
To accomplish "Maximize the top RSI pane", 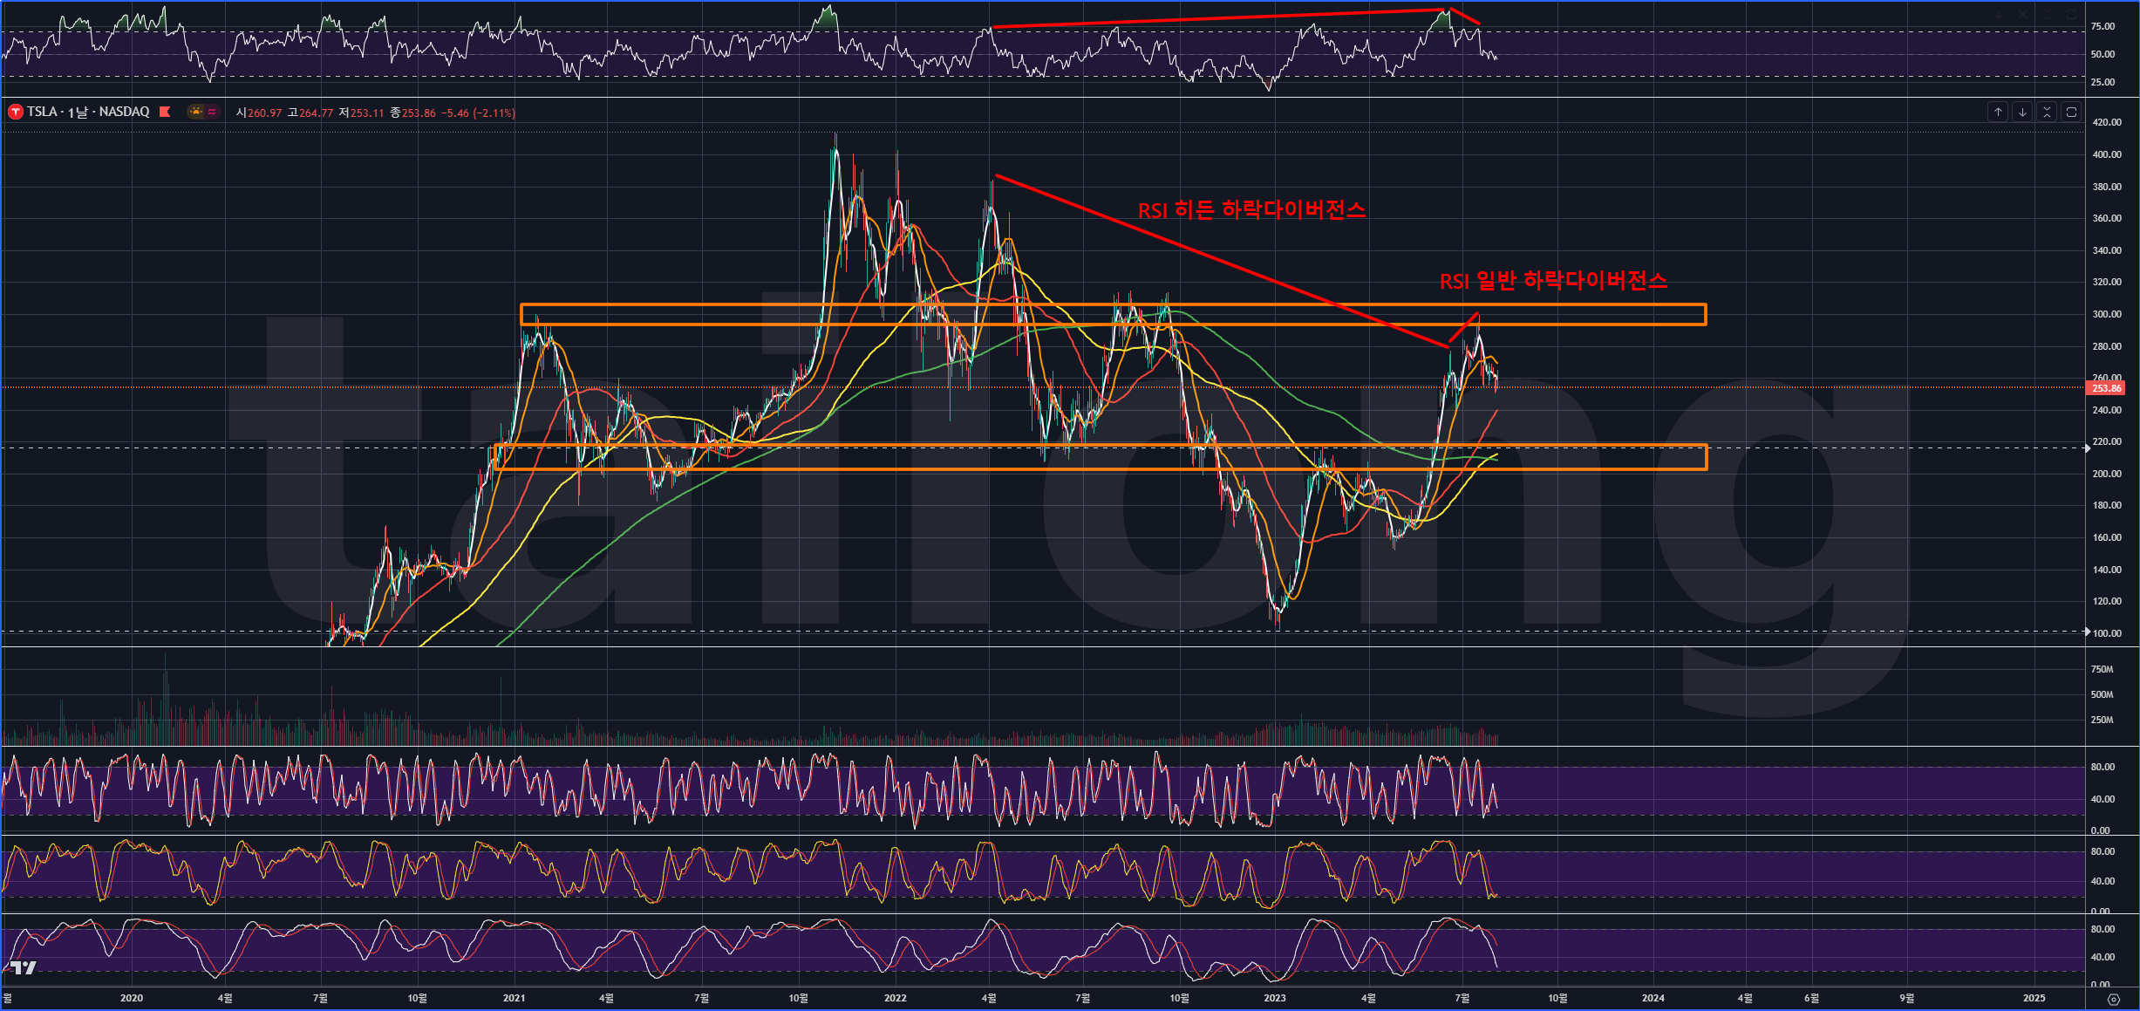I will [x=2071, y=15].
